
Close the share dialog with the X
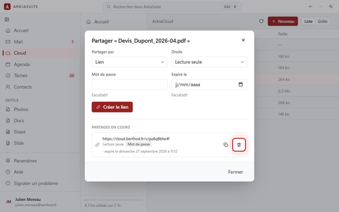(243, 40)
